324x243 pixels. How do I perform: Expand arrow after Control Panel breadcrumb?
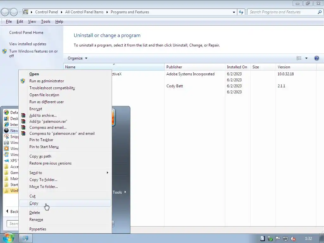tap(62, 12)
